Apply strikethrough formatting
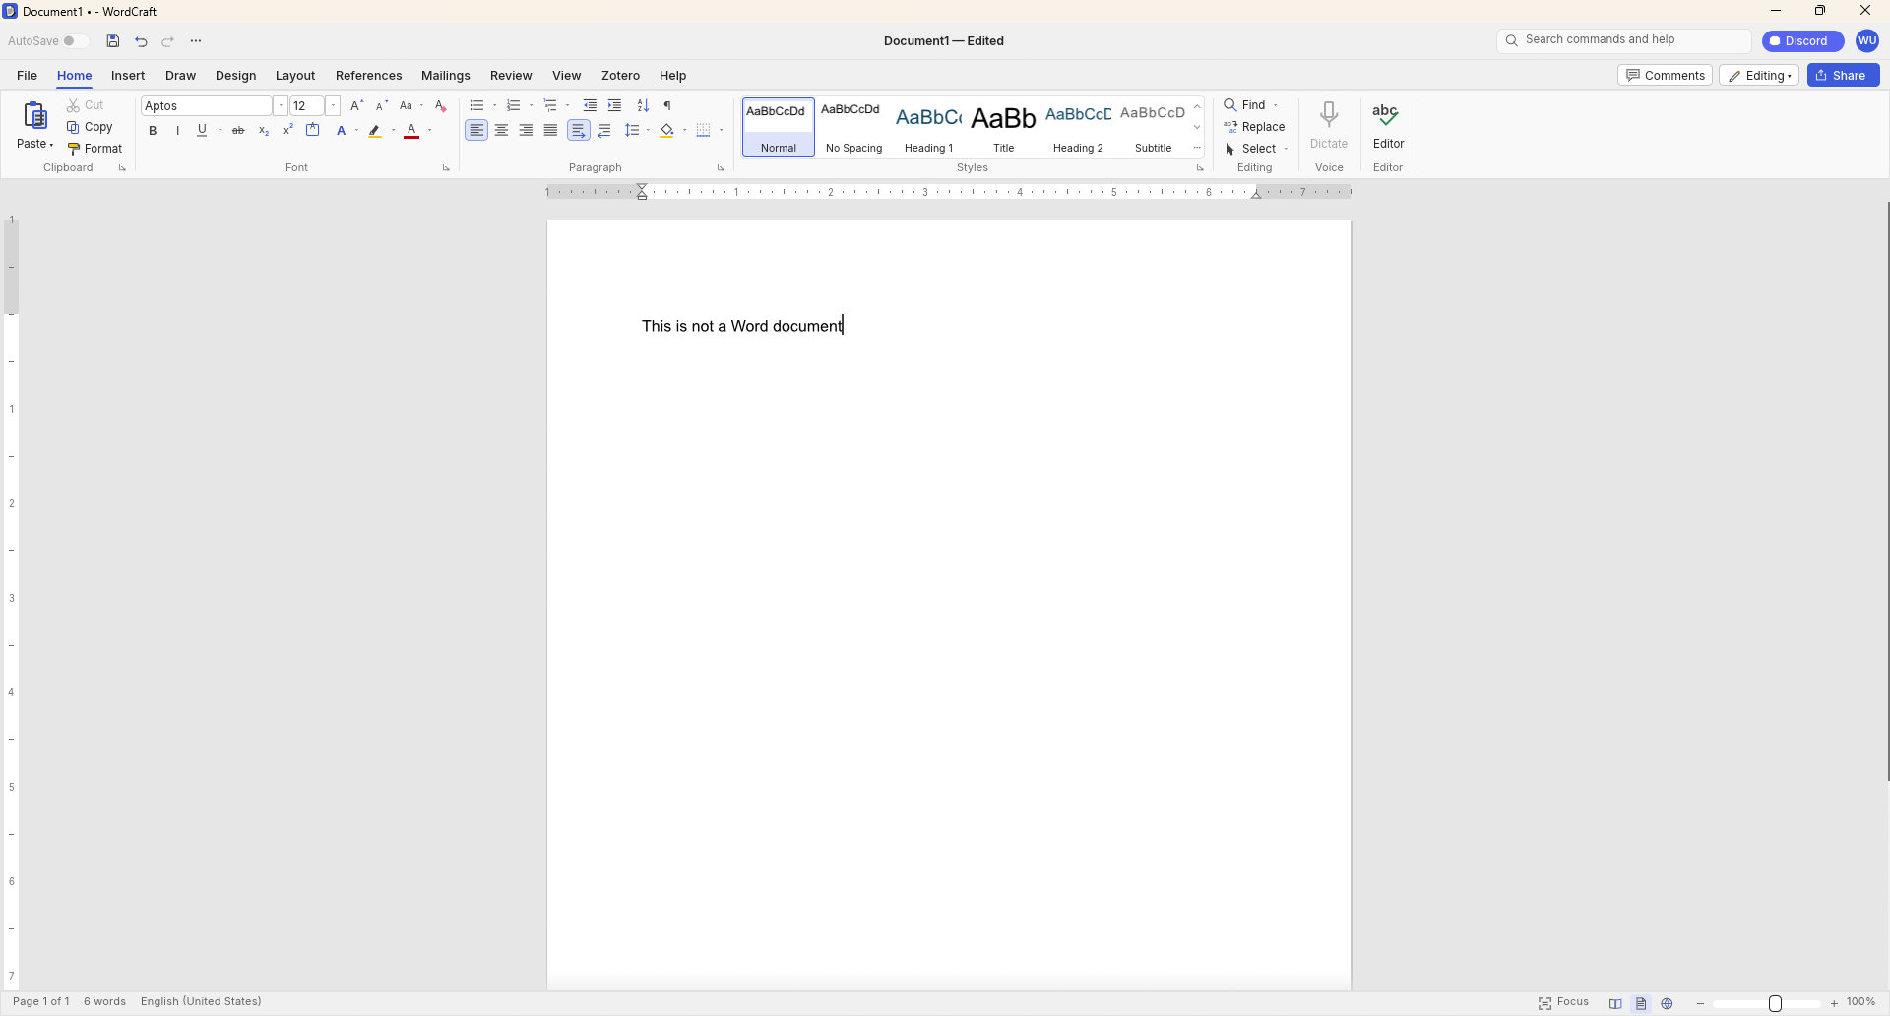 tap(238, 131)
